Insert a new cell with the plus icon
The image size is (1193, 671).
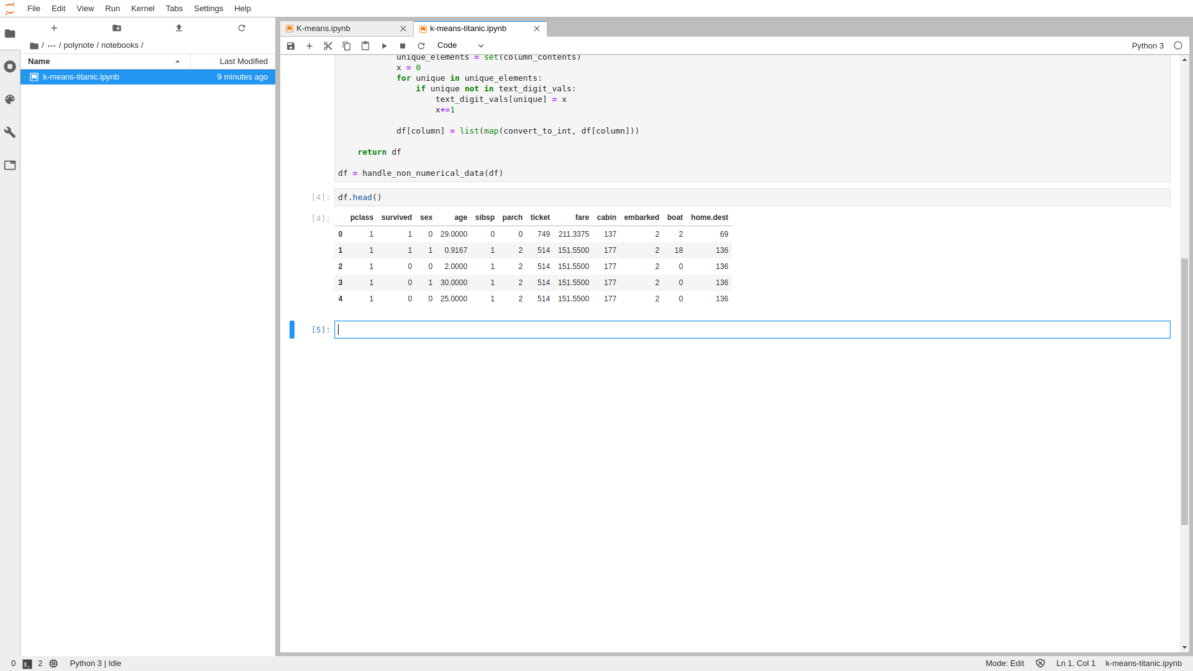tap(309, 46)
